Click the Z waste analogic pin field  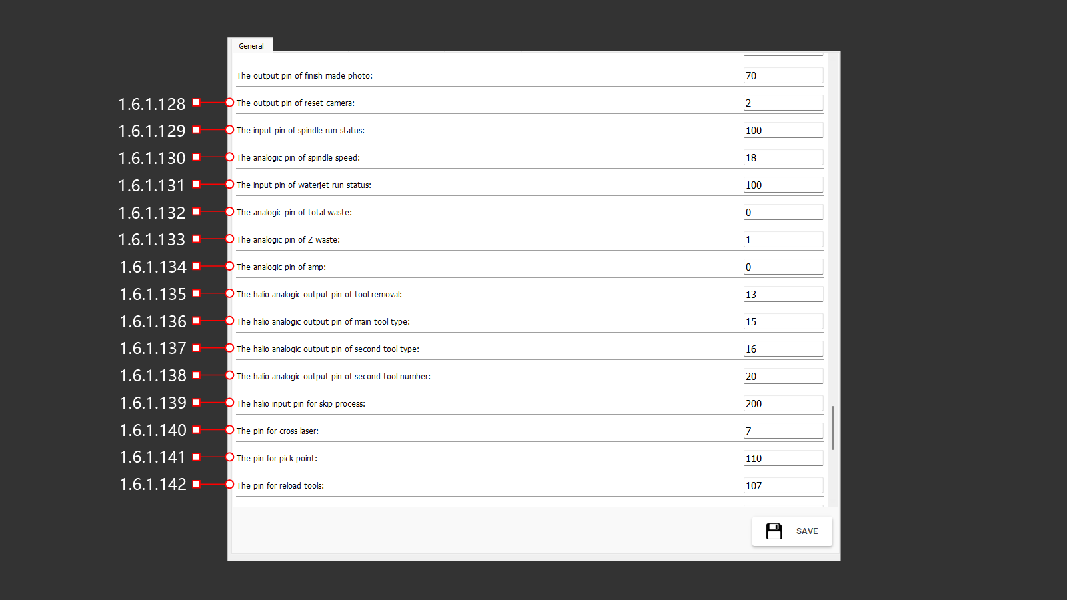coord(783,240)
